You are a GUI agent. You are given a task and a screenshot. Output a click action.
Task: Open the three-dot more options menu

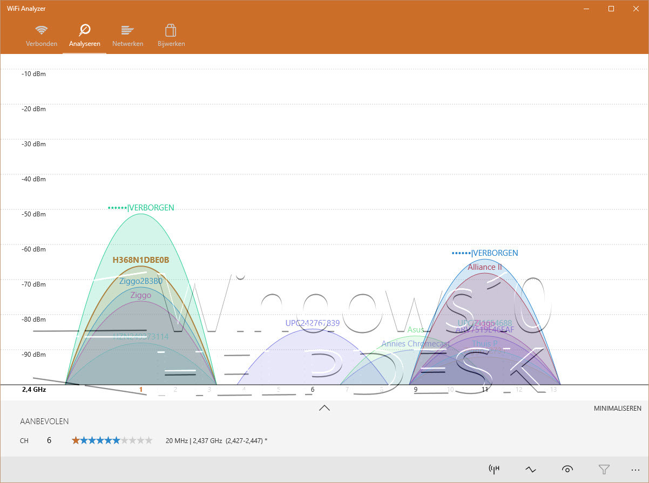(635, 469)
